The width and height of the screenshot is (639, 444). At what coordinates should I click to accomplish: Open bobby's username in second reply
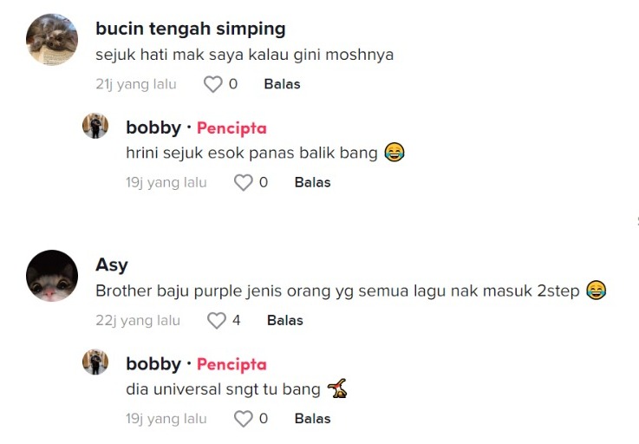tap(153, 364)
